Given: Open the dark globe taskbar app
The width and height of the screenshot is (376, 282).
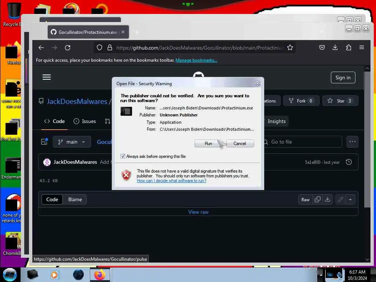Looking at the screenshot, I should click(x=78, y=275).
